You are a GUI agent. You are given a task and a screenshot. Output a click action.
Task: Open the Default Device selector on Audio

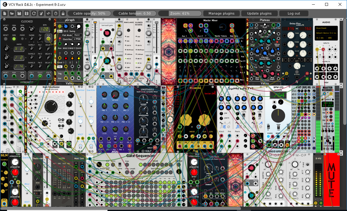(326, 33)
